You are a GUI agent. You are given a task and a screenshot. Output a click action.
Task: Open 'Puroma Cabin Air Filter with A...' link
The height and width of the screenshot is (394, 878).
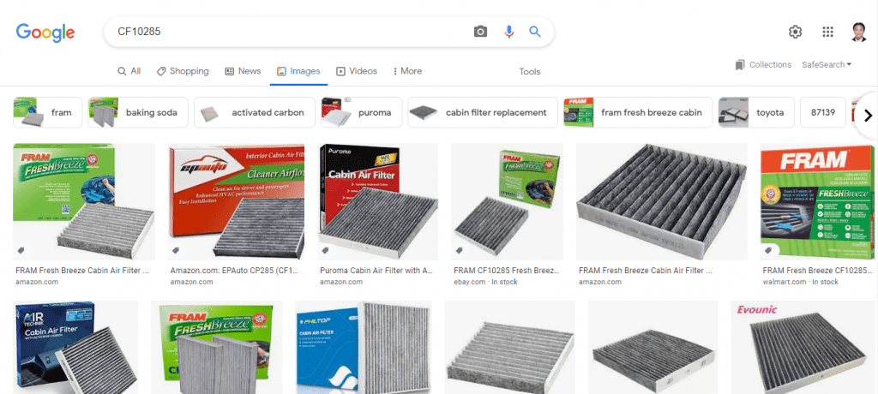[377, 271]
